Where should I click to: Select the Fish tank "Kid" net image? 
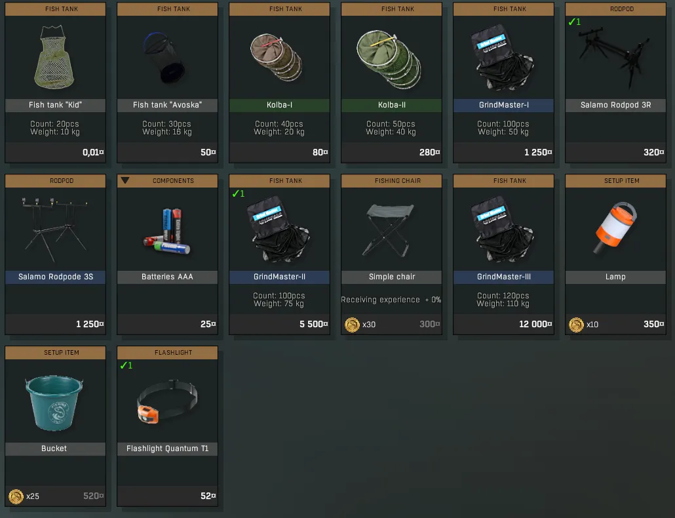point(54,57)
